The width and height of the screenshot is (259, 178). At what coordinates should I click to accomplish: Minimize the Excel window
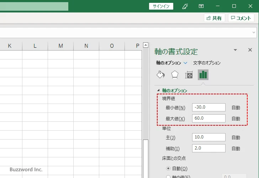(218, 6)
